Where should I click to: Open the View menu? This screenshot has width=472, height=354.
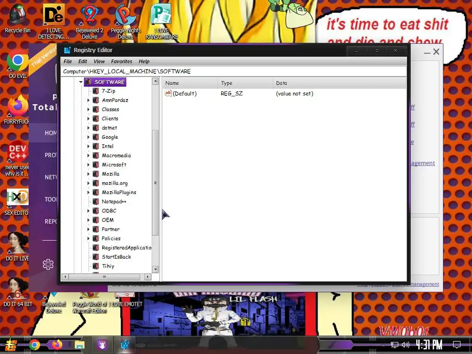[x=99, y=61]
